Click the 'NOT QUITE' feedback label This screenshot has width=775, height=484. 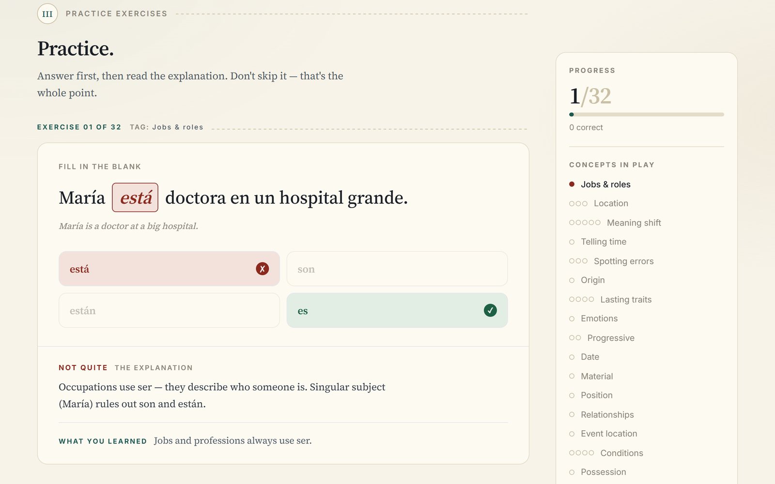[83, 368]
